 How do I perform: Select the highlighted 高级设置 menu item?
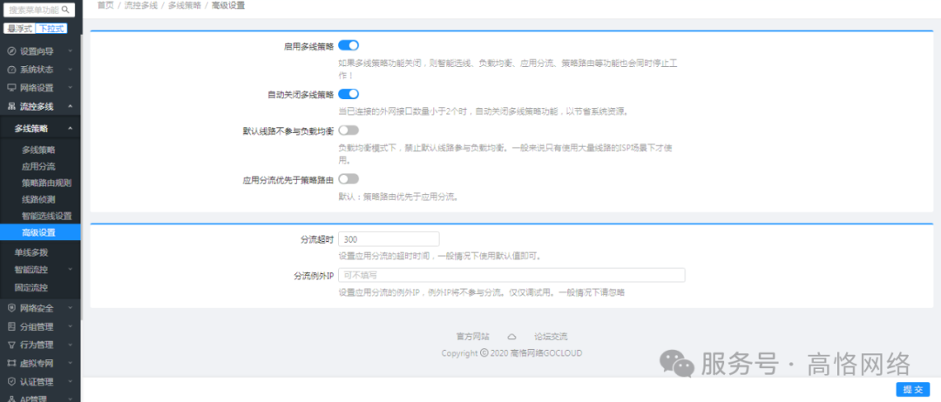click(x=40, y=232)
